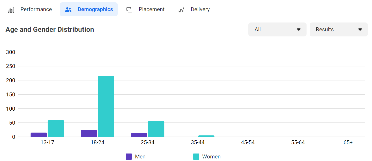Click the purple Men legend swatch
This screenshot has width=372, height=161.
pos(129,157)
